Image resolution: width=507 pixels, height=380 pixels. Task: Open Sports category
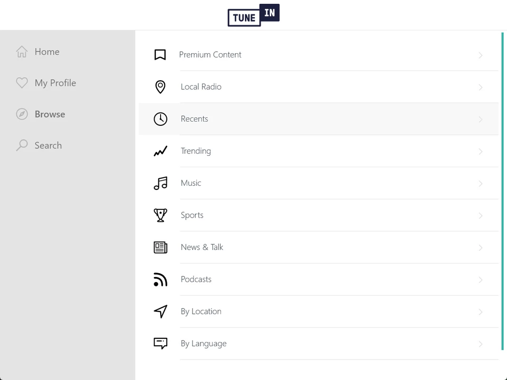(318, 215)
